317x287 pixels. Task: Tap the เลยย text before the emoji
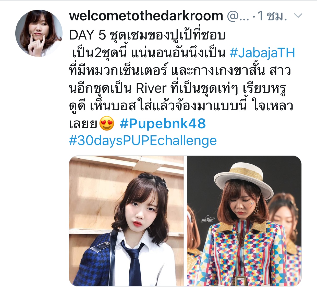click(x=83, y=124)
